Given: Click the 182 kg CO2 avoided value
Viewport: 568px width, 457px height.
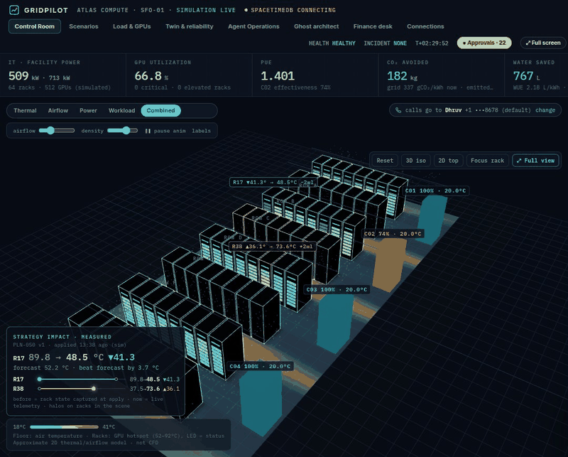Looking at the screenshot, I should click(402, 76).
